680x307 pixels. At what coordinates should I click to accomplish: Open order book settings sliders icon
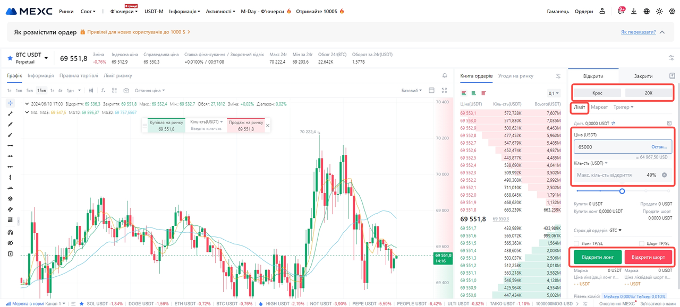tap(558, 76)
